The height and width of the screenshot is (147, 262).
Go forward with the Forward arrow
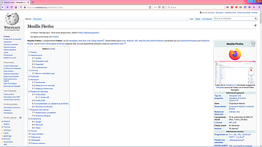[x=7, y=7]
